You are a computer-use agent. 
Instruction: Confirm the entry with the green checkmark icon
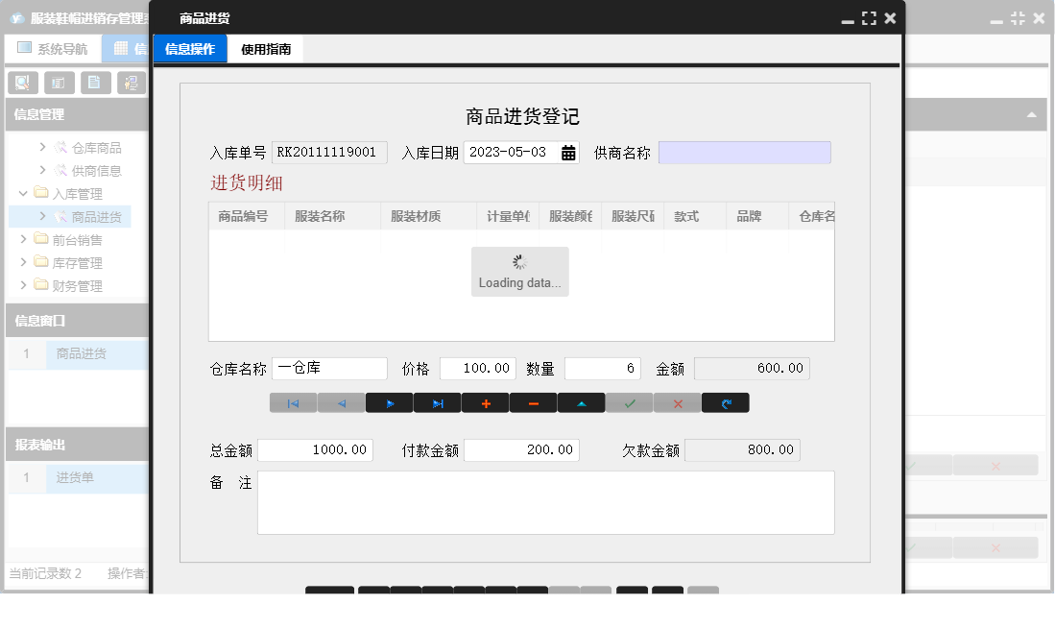click(x=630, y=402)
